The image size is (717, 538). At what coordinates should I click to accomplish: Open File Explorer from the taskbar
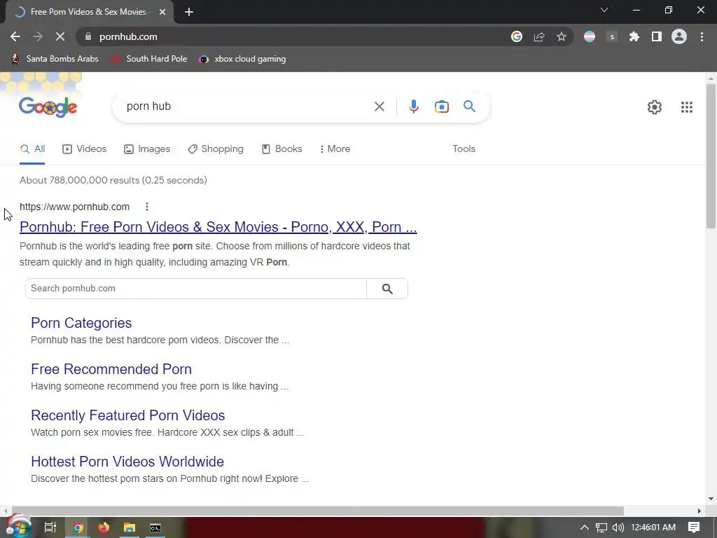(130, 527)
